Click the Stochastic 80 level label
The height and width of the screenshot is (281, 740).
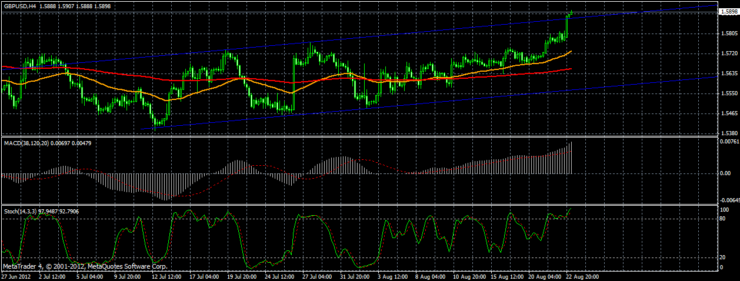724,219
